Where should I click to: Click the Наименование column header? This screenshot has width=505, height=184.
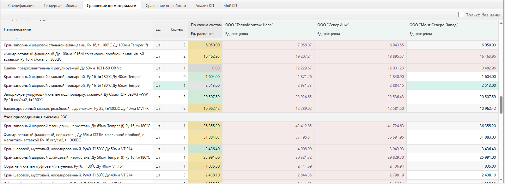tap(17, 29)
